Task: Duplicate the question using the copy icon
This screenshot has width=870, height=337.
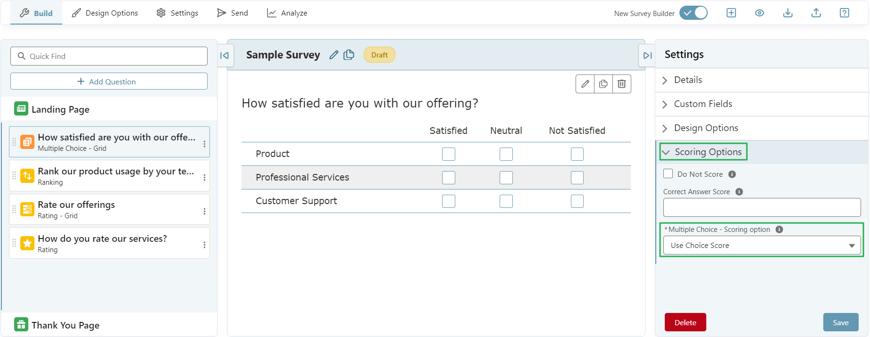Action: (x=603, y=84)
